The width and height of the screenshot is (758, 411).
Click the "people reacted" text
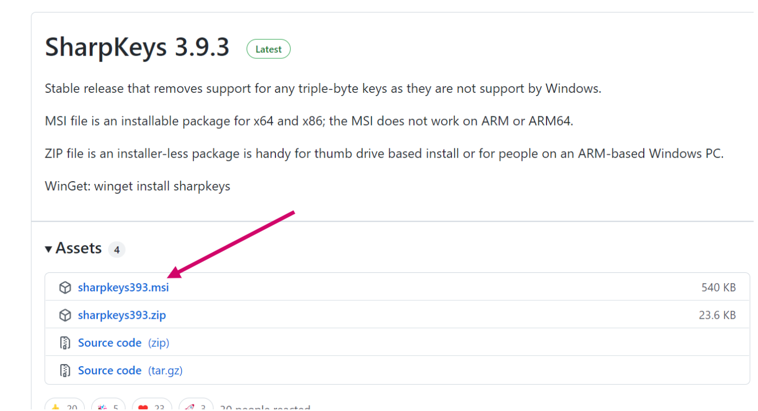coord(265,408)
